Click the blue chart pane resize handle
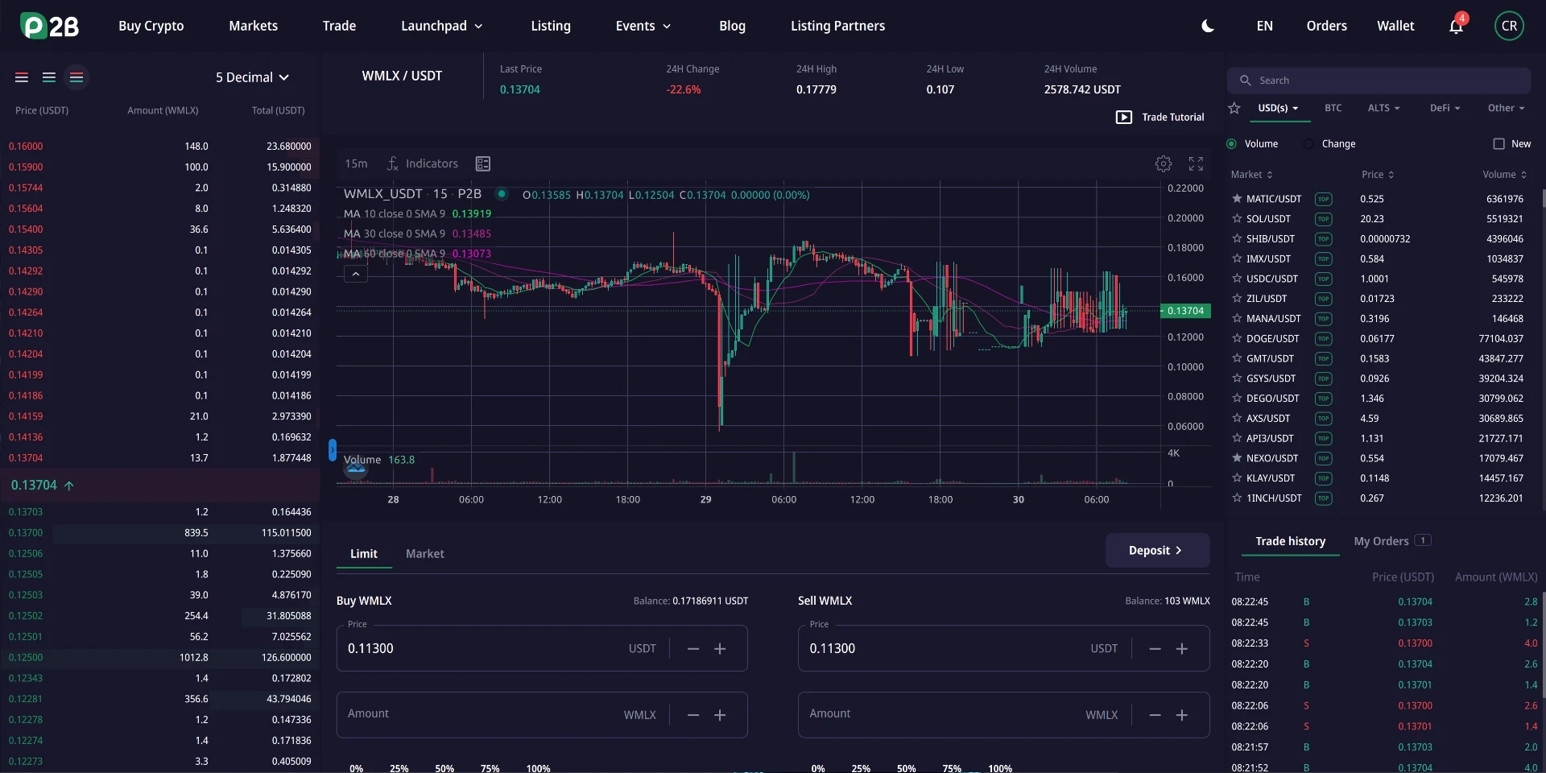The image size is (1546, 773). tap(333, 450)
